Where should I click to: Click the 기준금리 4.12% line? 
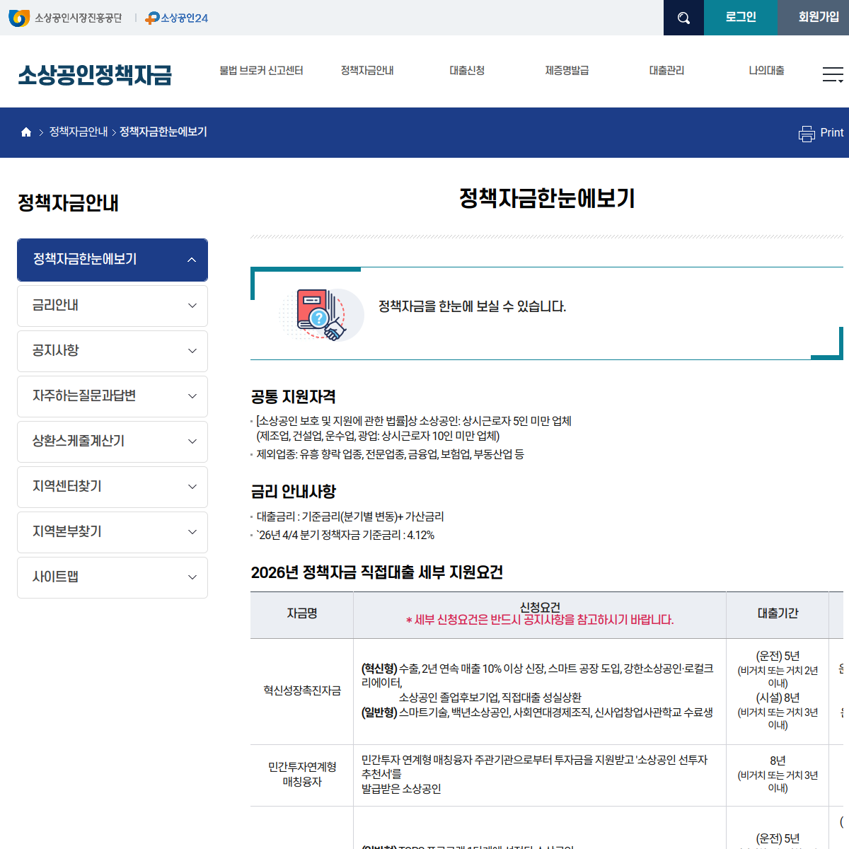click(345, 536)
